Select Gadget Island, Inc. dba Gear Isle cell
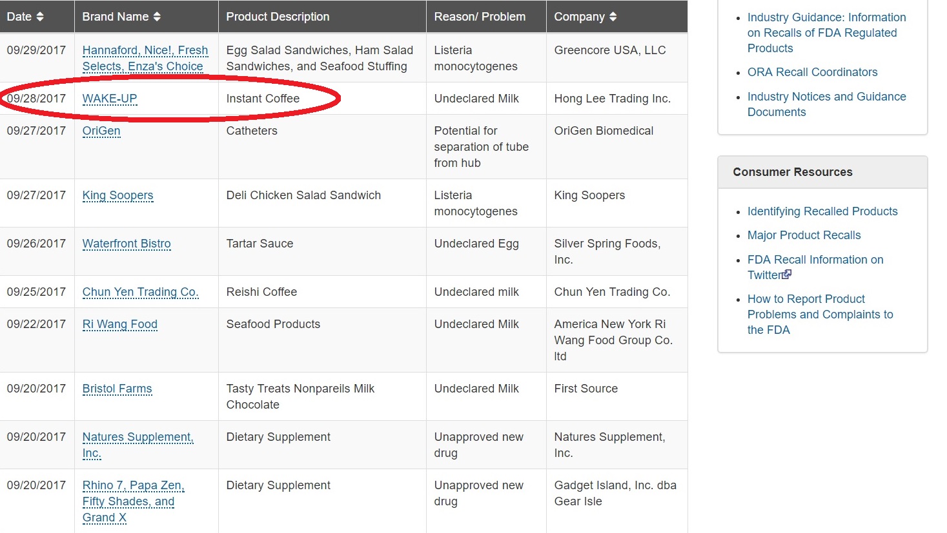The width and height of the screenshot is (947, 533). coord(617,501)
